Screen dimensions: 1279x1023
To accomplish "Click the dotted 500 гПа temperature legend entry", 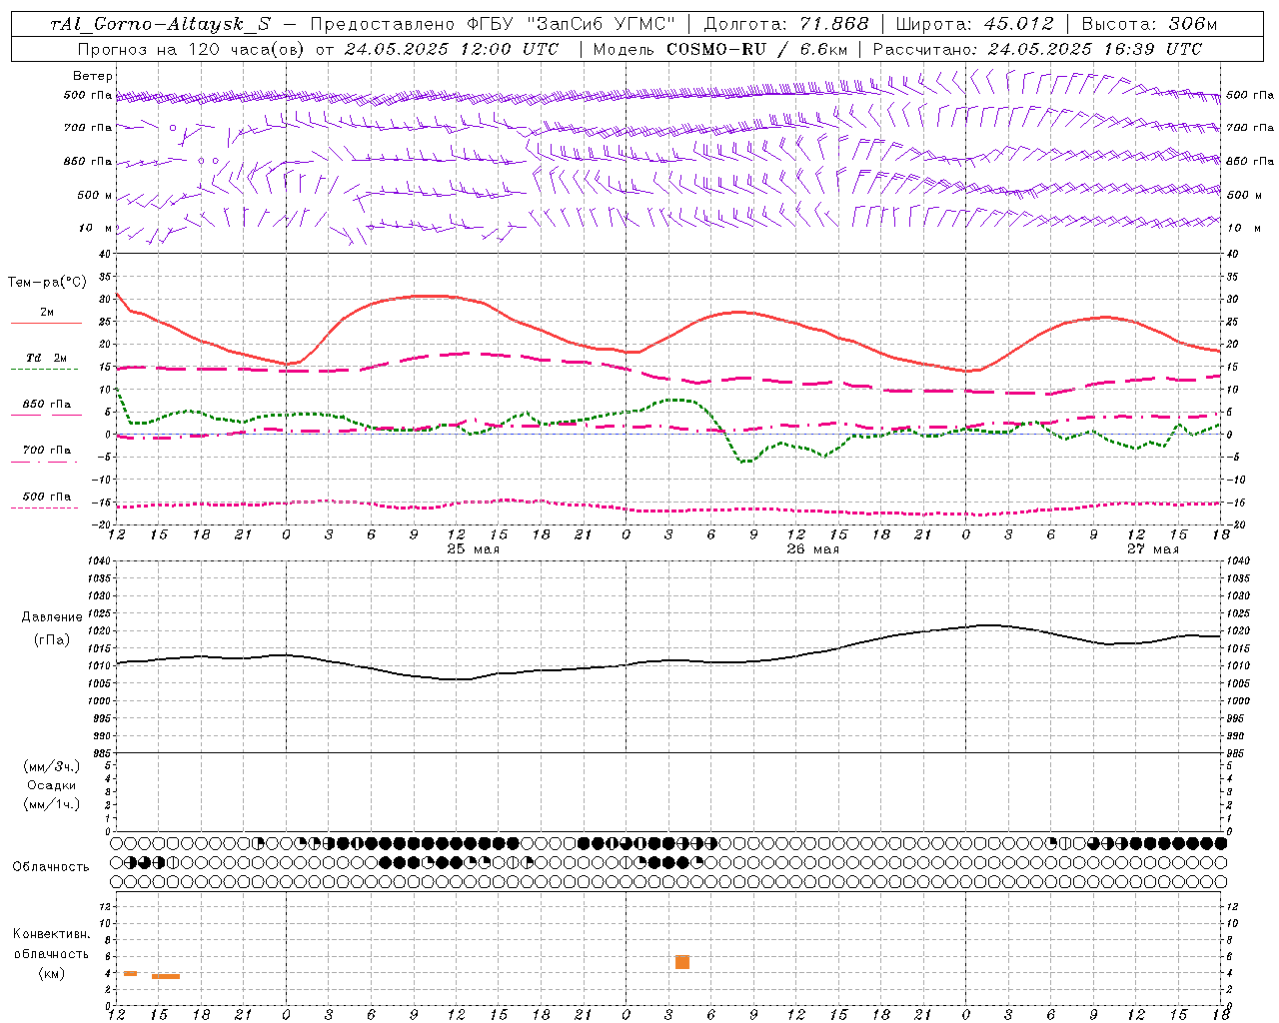I will point(46,498).
